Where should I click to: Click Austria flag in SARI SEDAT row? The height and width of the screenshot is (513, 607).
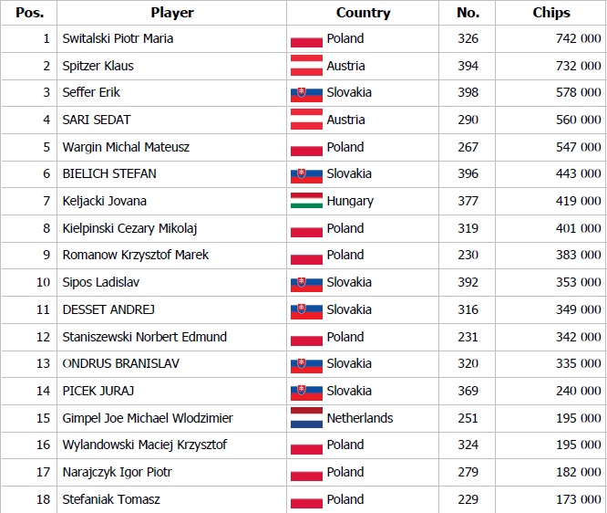click(306, 120)
